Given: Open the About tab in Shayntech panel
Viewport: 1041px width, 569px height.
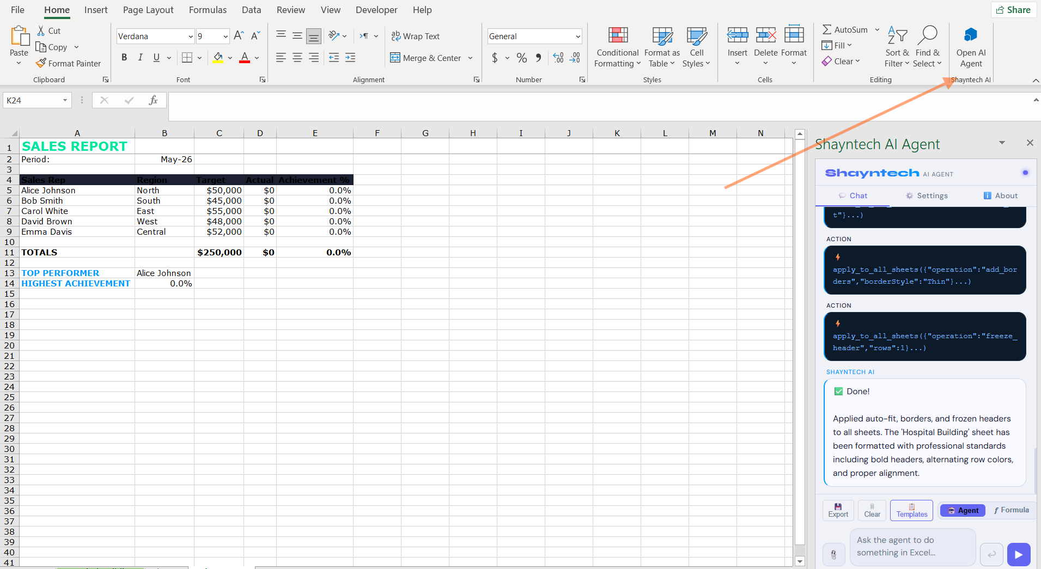Looking at the screenshot, I should (1000, 195).
